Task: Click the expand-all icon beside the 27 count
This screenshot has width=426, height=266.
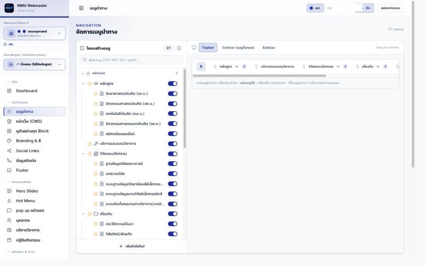Action: pyautogui.click(x=179, y=48)
